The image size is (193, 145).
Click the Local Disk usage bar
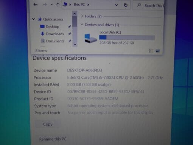[127, 37]
